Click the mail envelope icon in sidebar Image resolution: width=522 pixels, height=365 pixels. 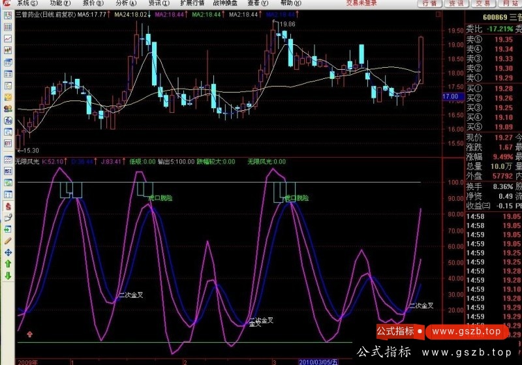pyautogui.click(x=8, y=97)
